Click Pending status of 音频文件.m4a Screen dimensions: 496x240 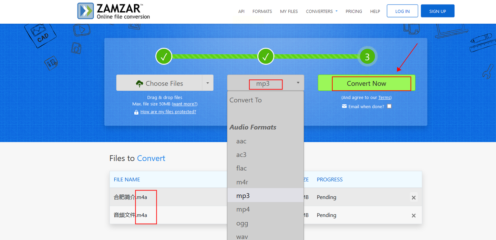click(x=327, y=215)
